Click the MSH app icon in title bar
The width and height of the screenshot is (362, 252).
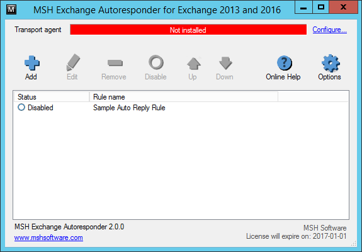point(11,9)
